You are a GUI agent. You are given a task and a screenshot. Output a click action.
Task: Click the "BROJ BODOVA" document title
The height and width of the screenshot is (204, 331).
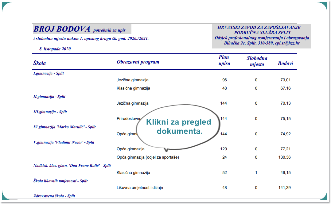coord(62,29)
